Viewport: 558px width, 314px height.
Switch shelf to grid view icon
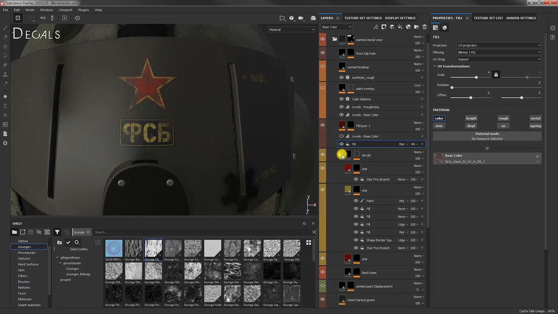pyautogui.click(x=309, y=242)
